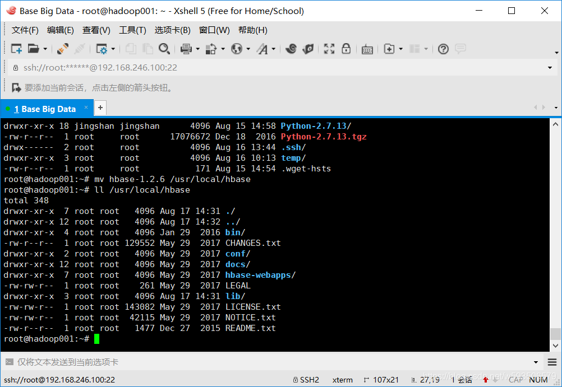Viewport: 562px width, 387px height.
Task: Expand the Properties dropdown arrow
Action: (x=113, y=49)
